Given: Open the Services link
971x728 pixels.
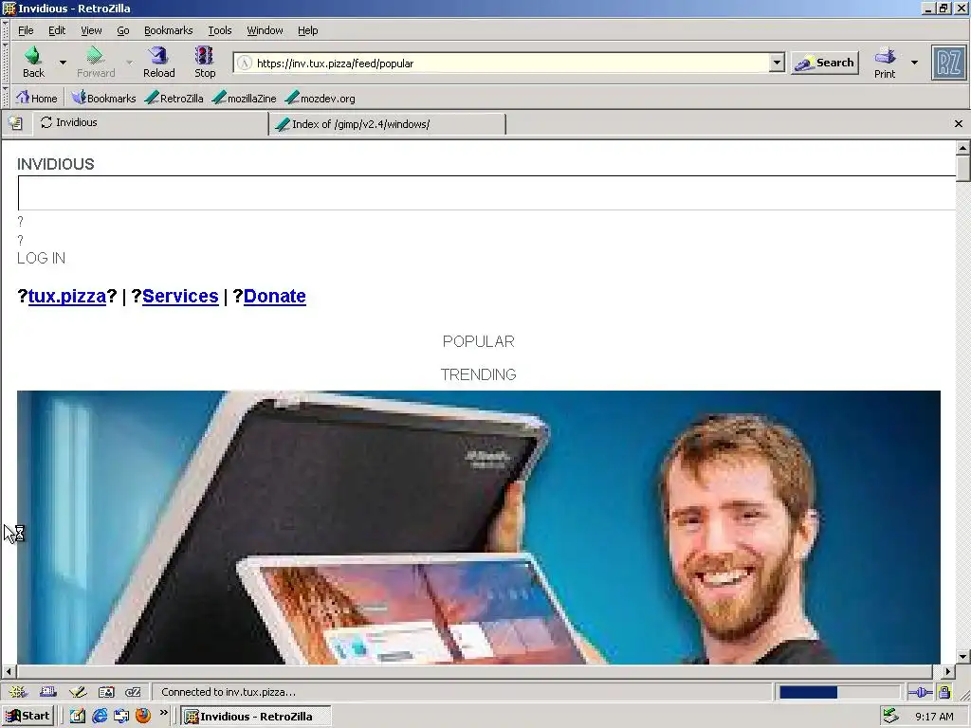Looking at the screenshot, I should [x=180, y=296].
